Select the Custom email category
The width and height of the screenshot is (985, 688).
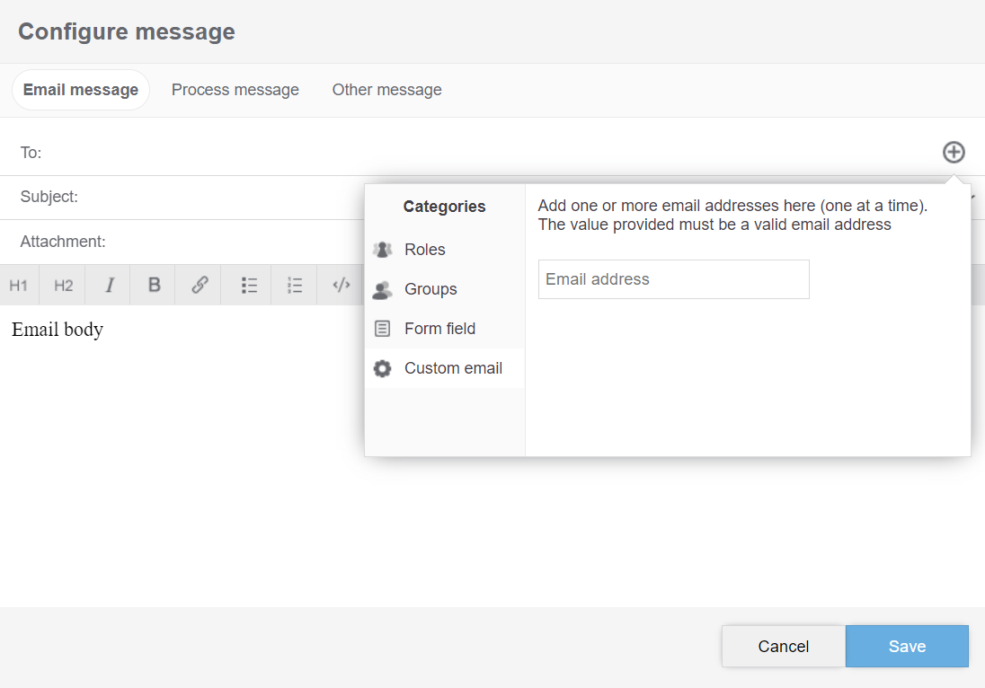[453, 368]
